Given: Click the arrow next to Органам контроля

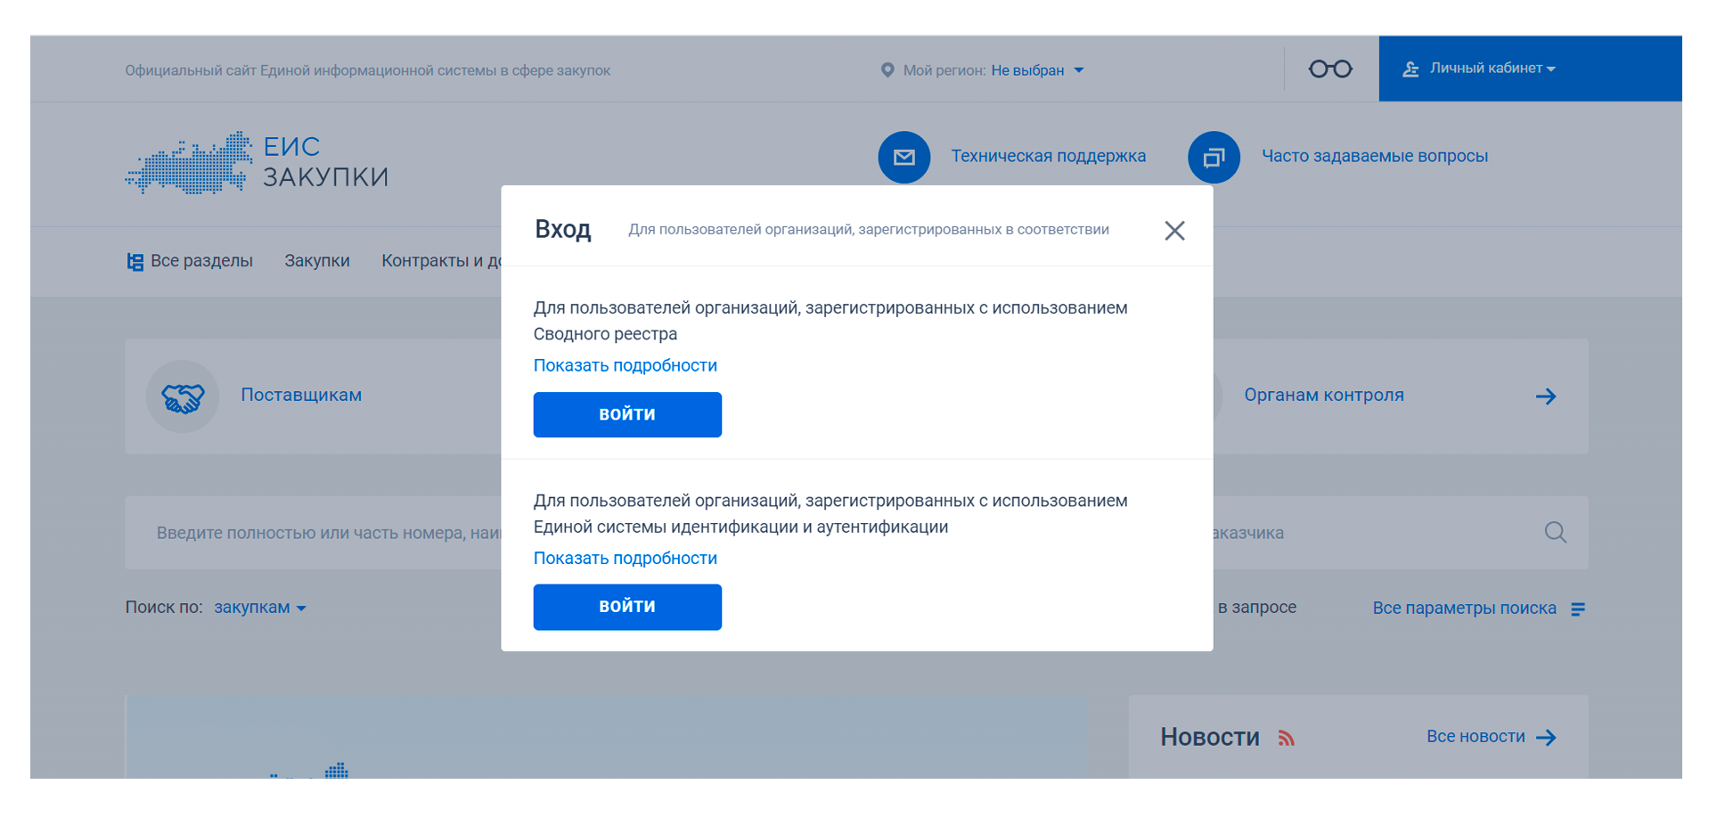Looking at the screenshot, I should 1546,396.
